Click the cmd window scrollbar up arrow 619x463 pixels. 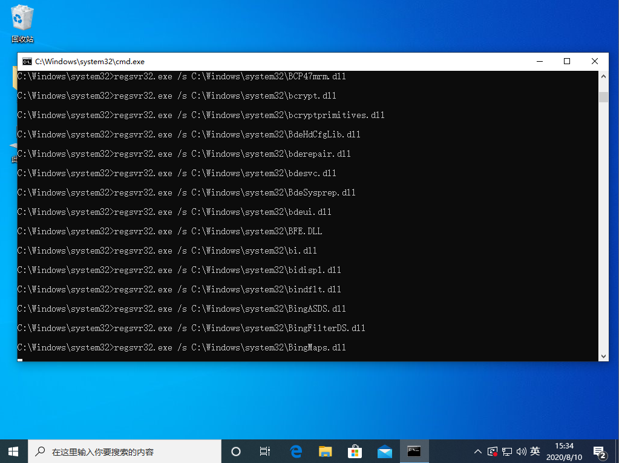tap(603, 77)
